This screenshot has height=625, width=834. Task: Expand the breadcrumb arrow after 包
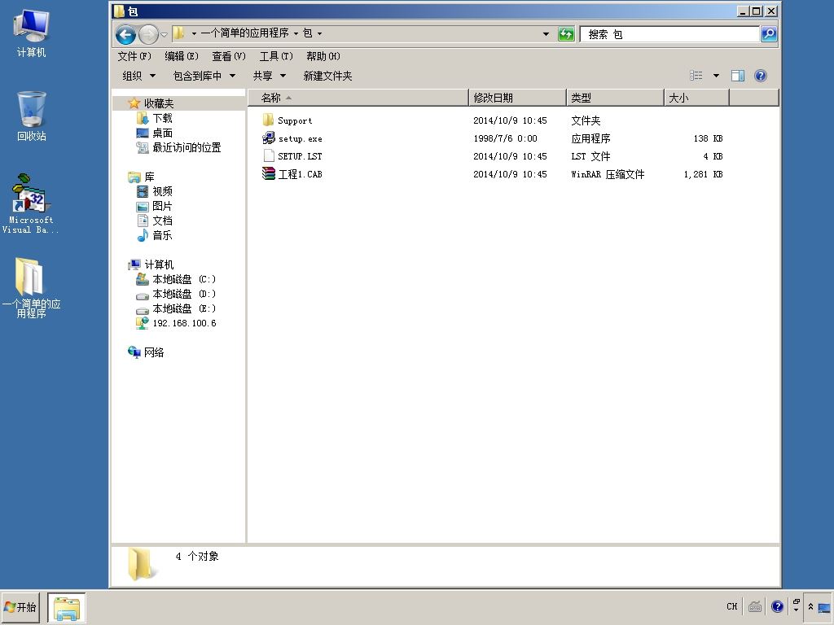point(319,33)
